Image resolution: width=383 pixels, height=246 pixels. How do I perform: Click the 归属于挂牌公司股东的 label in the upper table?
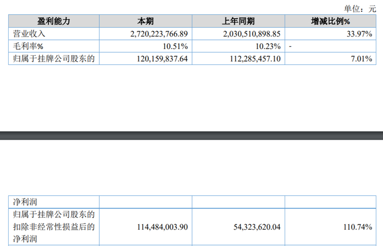pos(54,58)
